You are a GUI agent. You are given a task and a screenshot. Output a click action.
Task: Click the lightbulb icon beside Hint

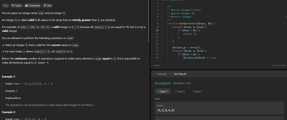click(45, 5)
